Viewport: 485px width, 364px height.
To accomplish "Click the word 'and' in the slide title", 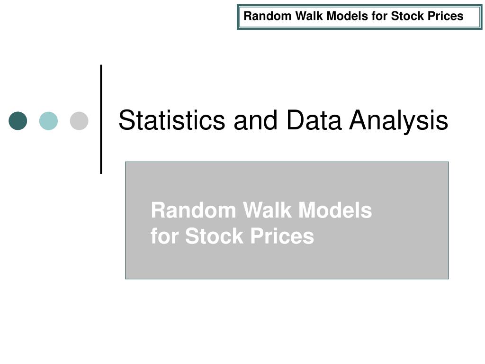I will 255,120.
